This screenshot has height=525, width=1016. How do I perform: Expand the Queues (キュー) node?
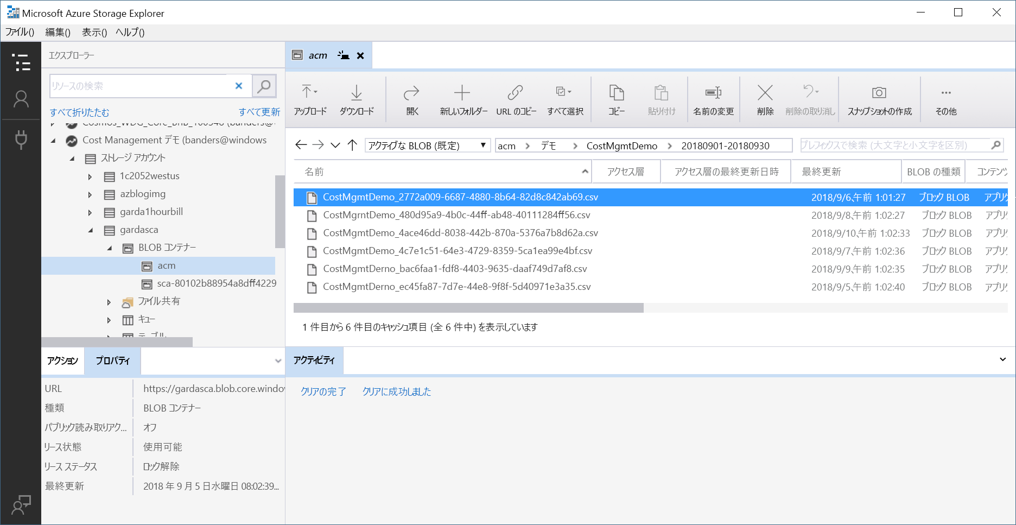click(109, 320)
